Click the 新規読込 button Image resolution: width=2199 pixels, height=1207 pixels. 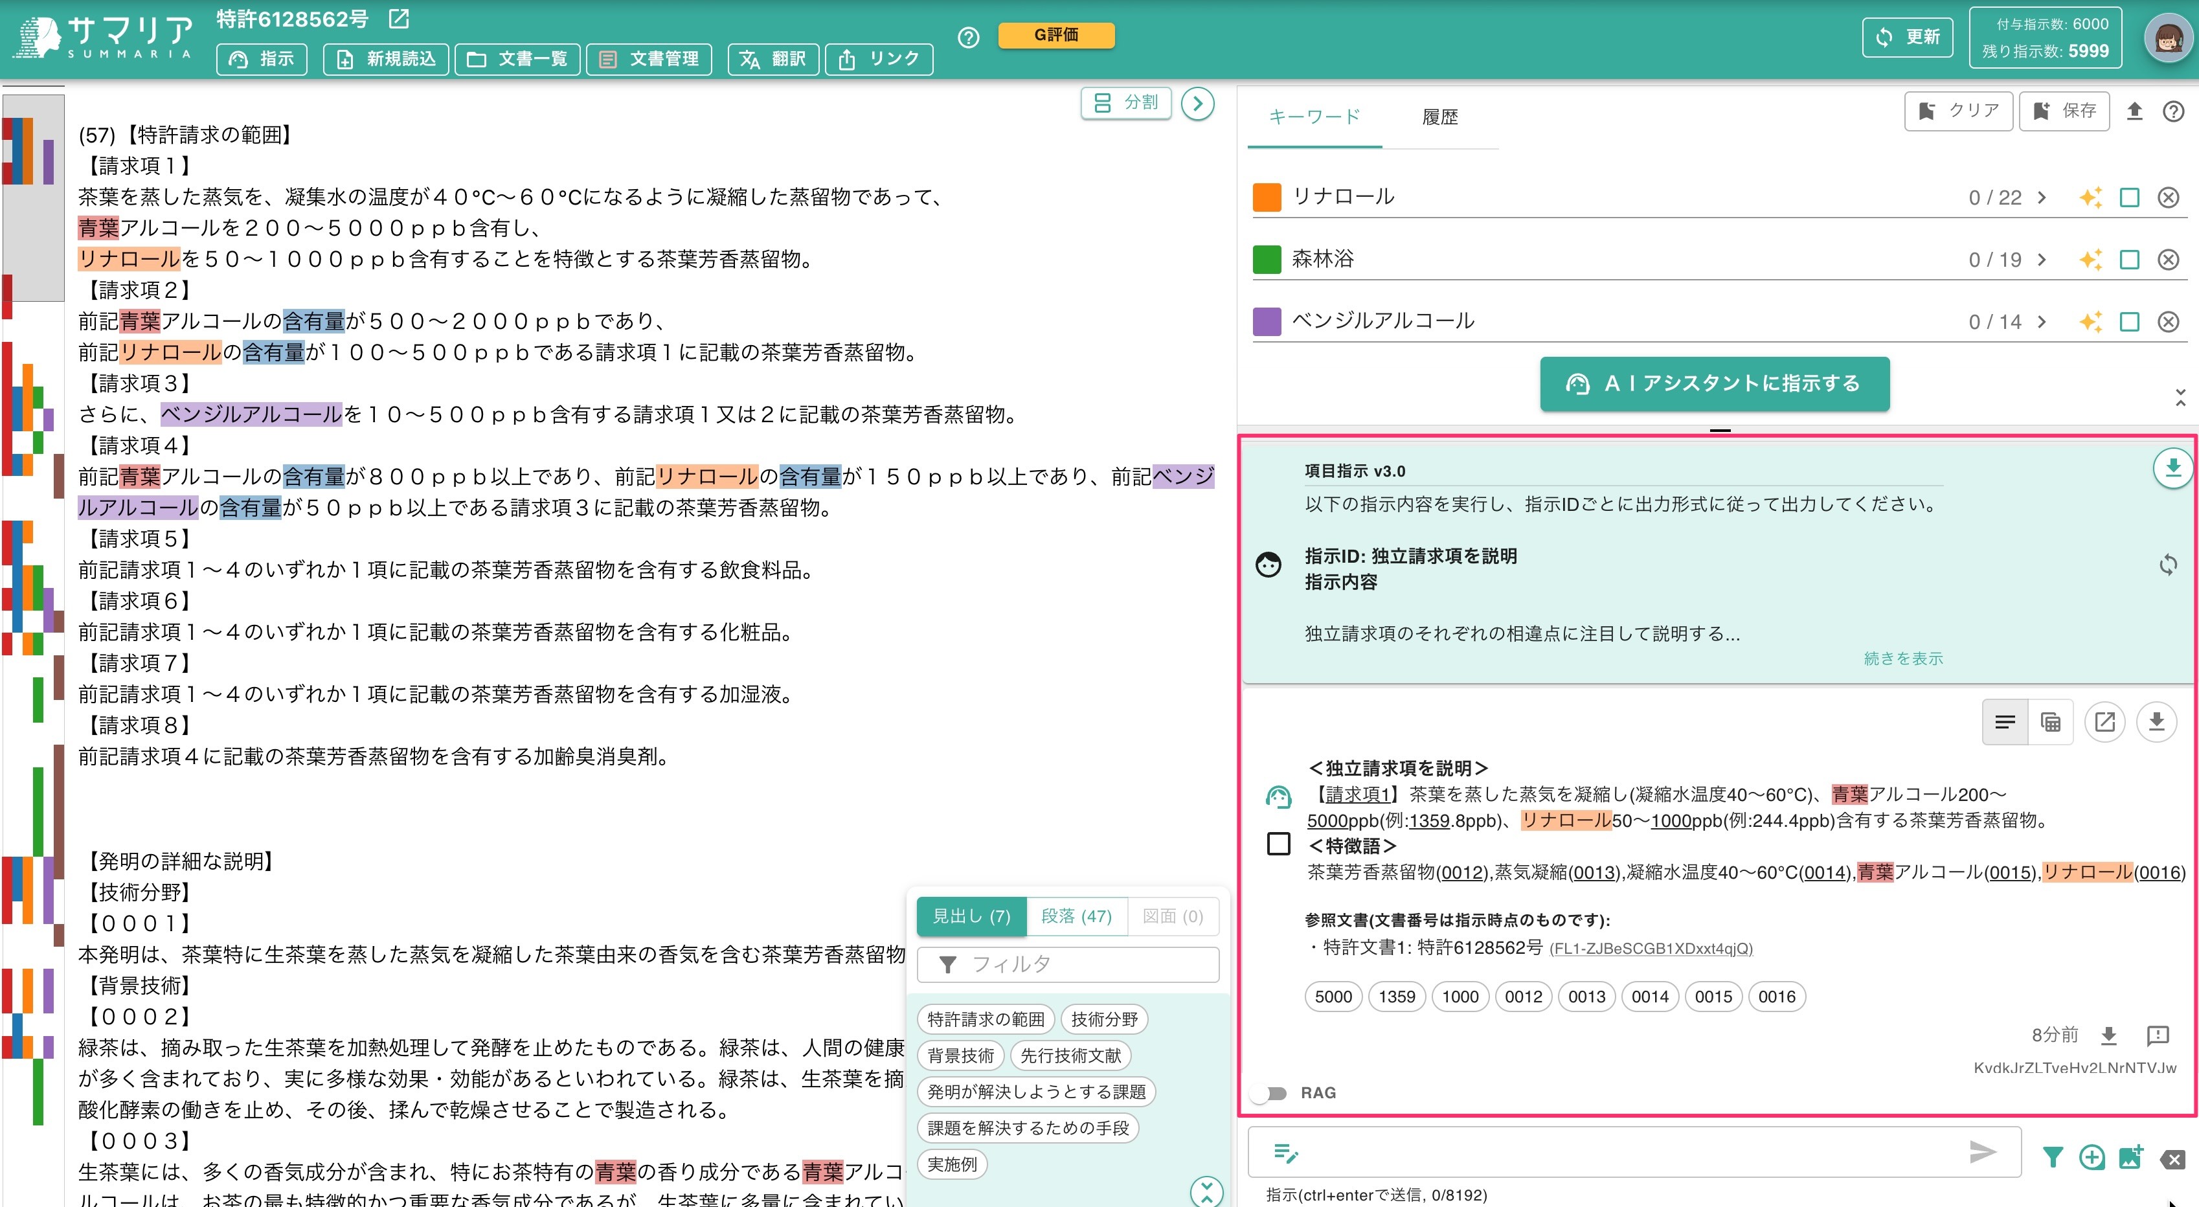click(386, 59)
